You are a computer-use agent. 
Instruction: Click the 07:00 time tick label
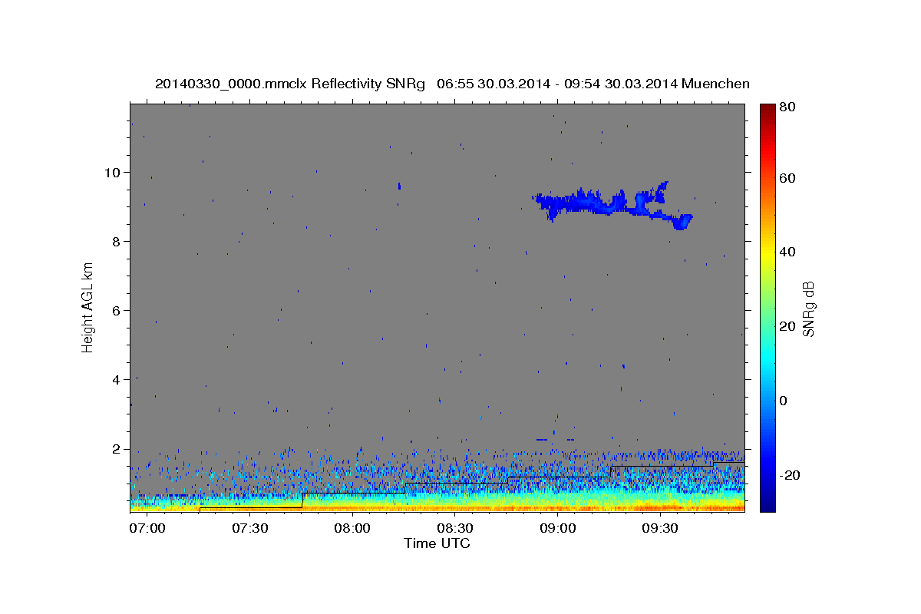point(147,528)
